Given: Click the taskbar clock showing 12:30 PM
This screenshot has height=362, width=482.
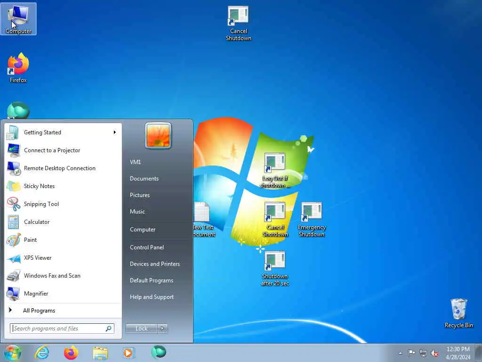Looking at the screenshot, I should [458, 353].
